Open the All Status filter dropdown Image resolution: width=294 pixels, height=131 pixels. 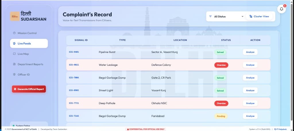pos(226,16)
